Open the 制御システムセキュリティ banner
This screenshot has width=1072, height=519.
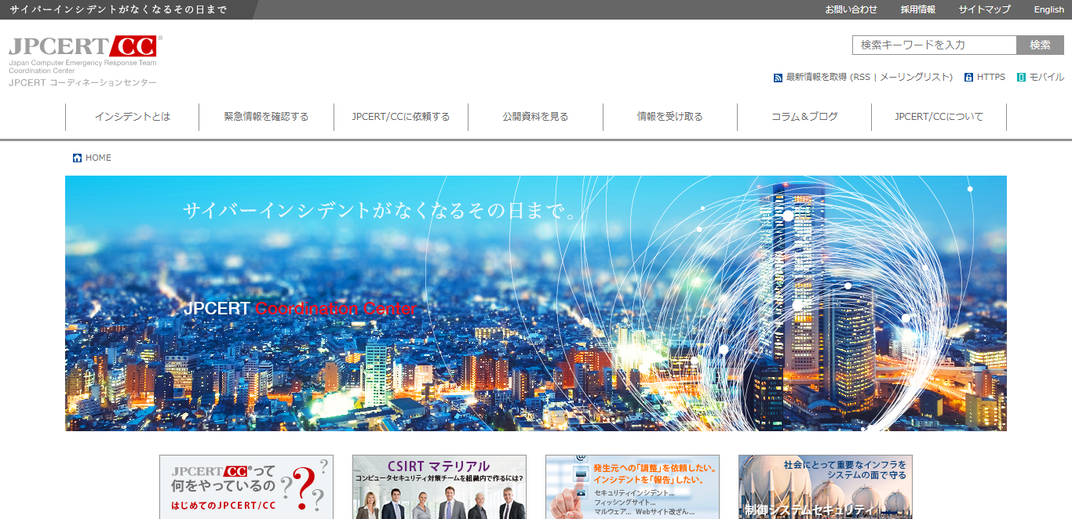click(x=826, y=487)
